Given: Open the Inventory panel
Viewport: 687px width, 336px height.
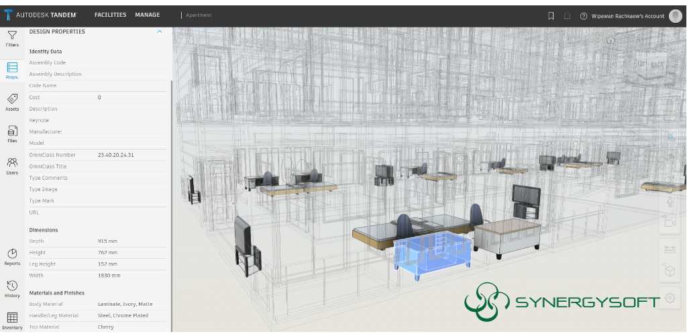Looking at the screenshot, I should click(12, 321).
